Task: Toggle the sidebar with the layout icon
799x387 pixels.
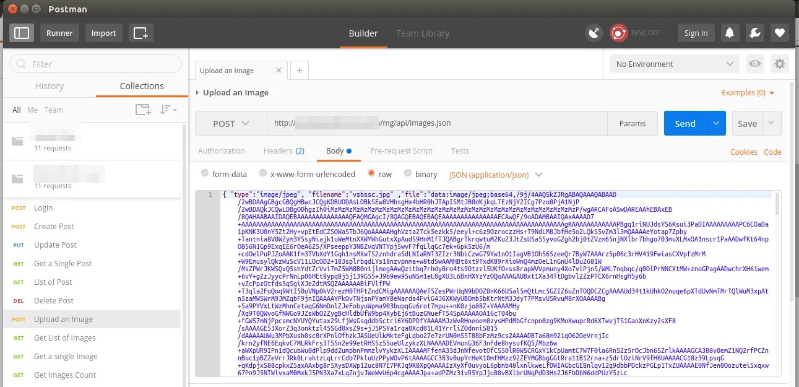Action: 22,33
